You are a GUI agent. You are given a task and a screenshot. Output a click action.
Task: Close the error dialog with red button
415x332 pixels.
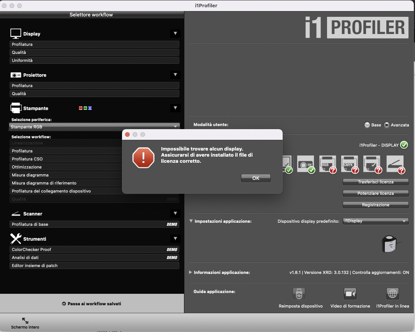click(x=127, y=134)
